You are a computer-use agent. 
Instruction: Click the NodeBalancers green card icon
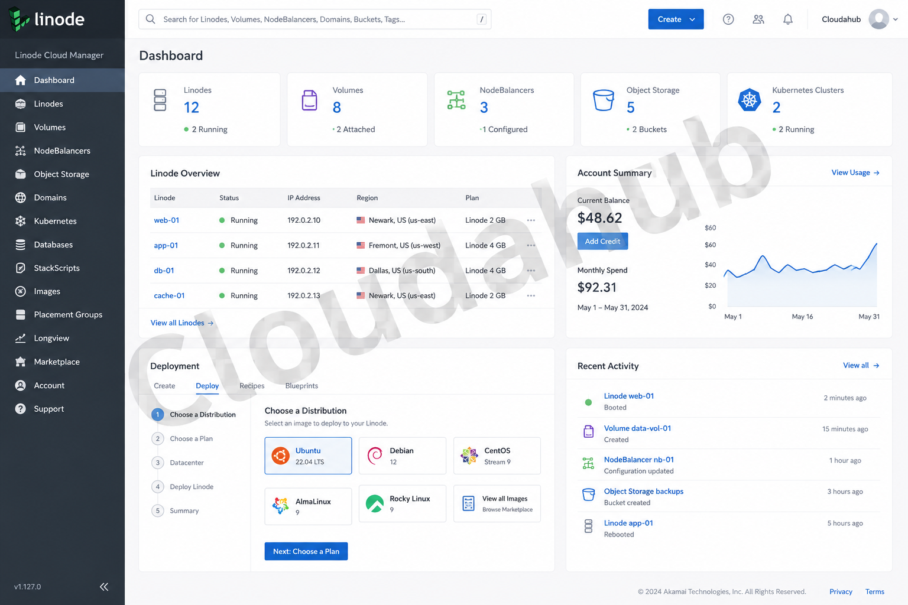click(456, 100)
